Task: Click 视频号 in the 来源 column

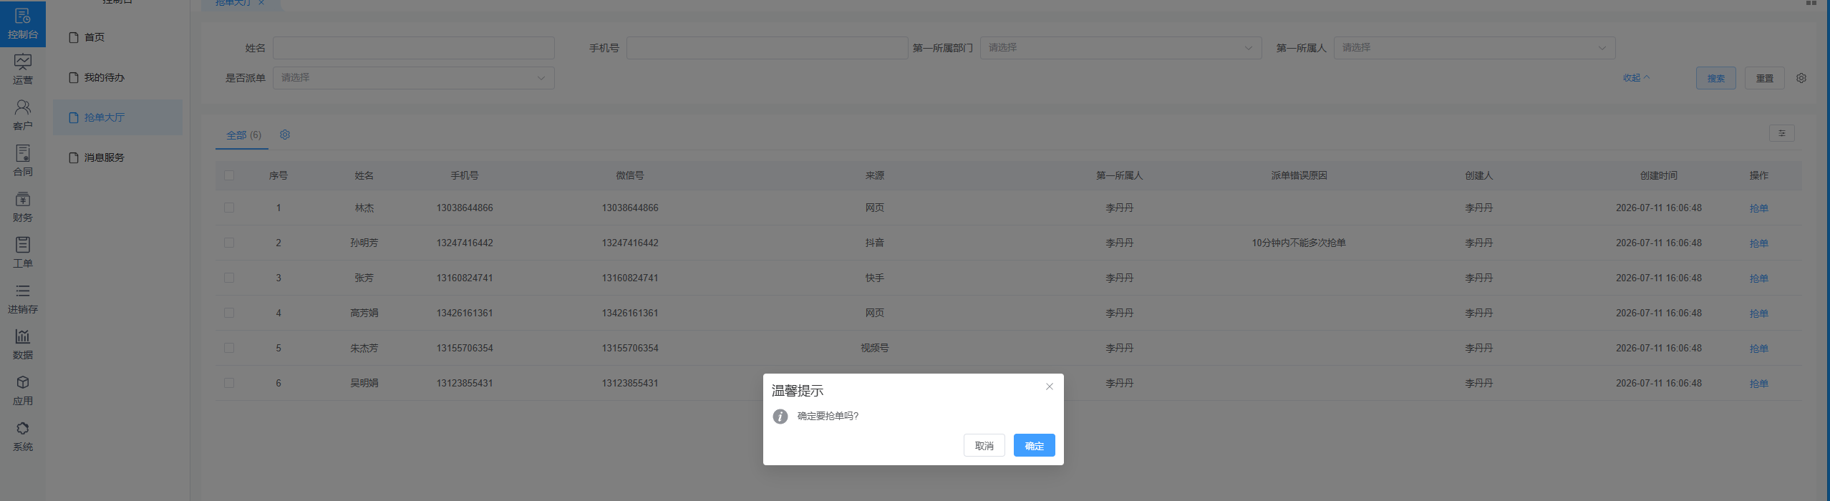Action: (874, 348)
